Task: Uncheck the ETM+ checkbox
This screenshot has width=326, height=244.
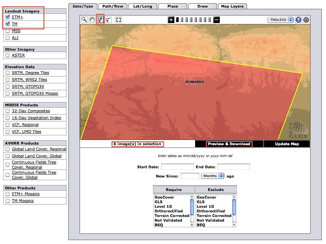Action: pos(8,17)
